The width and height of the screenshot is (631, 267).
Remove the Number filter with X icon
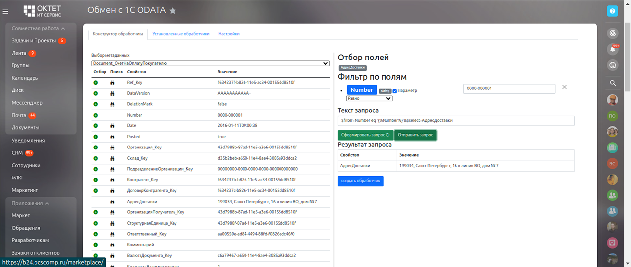565,87
